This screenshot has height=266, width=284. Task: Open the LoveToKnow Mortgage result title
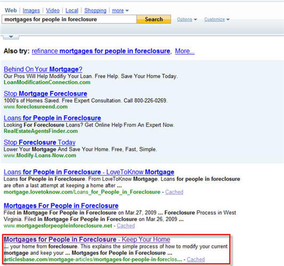click(x=89, y=172)
